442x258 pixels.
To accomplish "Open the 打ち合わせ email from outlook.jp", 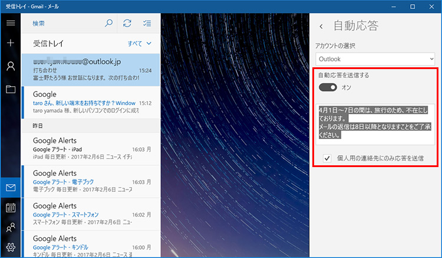I will pyautogui.click(x=91, y=70).
